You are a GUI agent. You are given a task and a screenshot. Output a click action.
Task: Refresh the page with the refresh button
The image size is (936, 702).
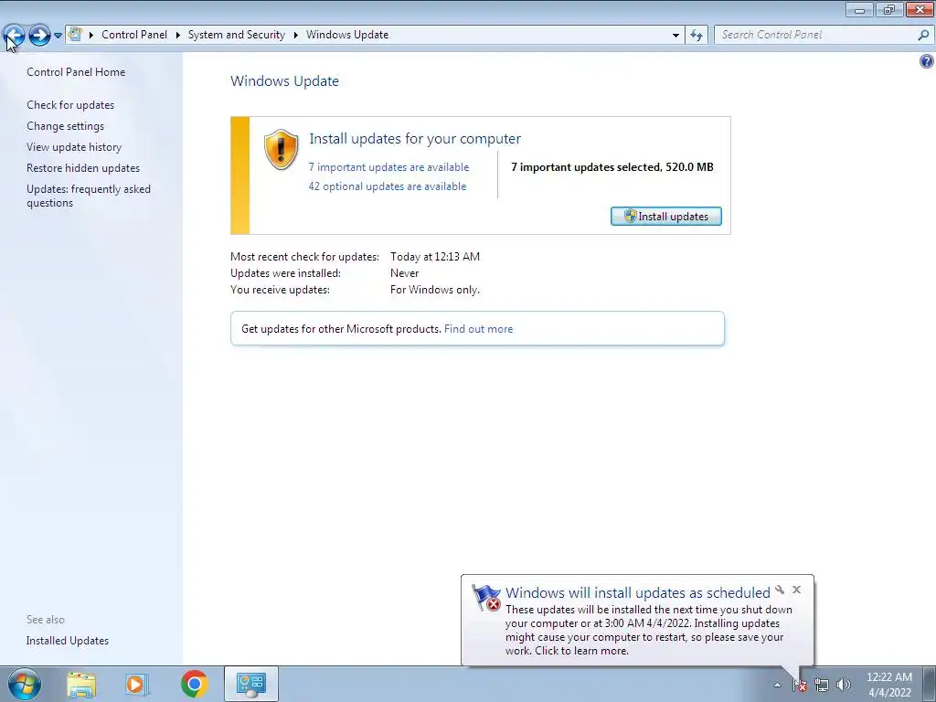tap(697, 36)
